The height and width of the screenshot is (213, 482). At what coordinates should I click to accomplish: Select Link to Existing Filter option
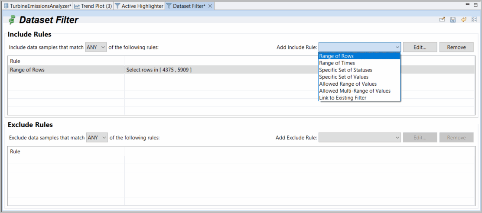[x=342, y=98]
